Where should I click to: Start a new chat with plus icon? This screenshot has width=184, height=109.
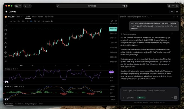click(x=174, y=17)
